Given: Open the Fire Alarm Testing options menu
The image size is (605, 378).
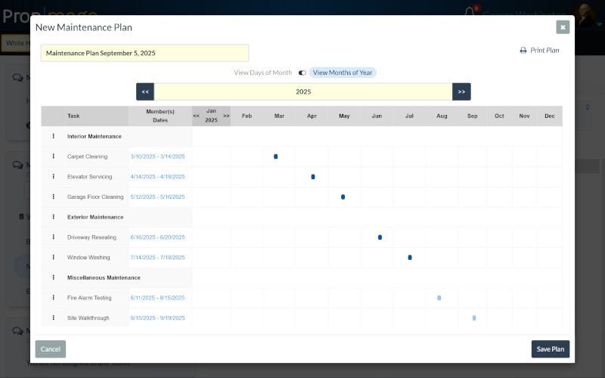Looking at the screenshot, I should (x=54, y=298).
